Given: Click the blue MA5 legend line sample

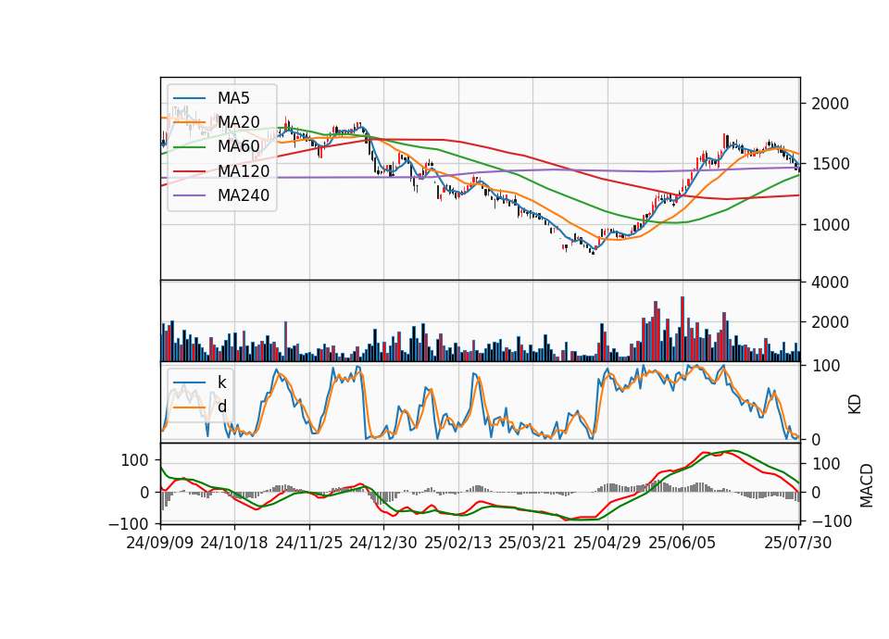Looking at the screenshot, I should (189, 98).
